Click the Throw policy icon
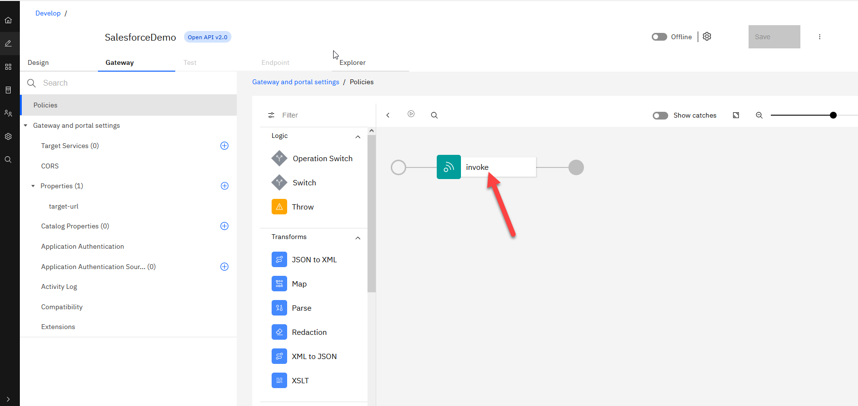This screenshot has height=406, width=858. pyautogui.click(x=279, y=207)
